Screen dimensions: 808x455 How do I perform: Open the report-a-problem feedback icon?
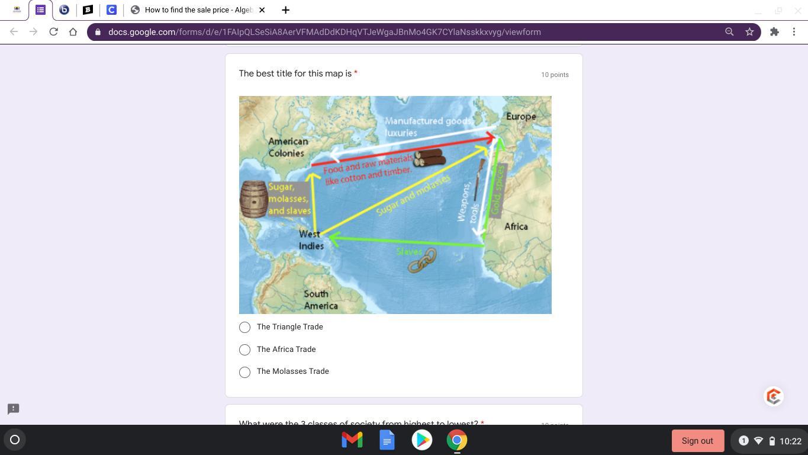coord(14,409)
